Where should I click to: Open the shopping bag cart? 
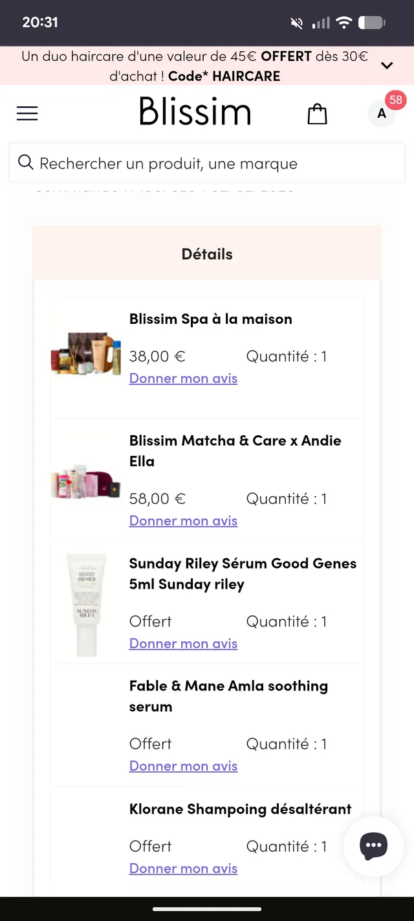coord(317,114)
